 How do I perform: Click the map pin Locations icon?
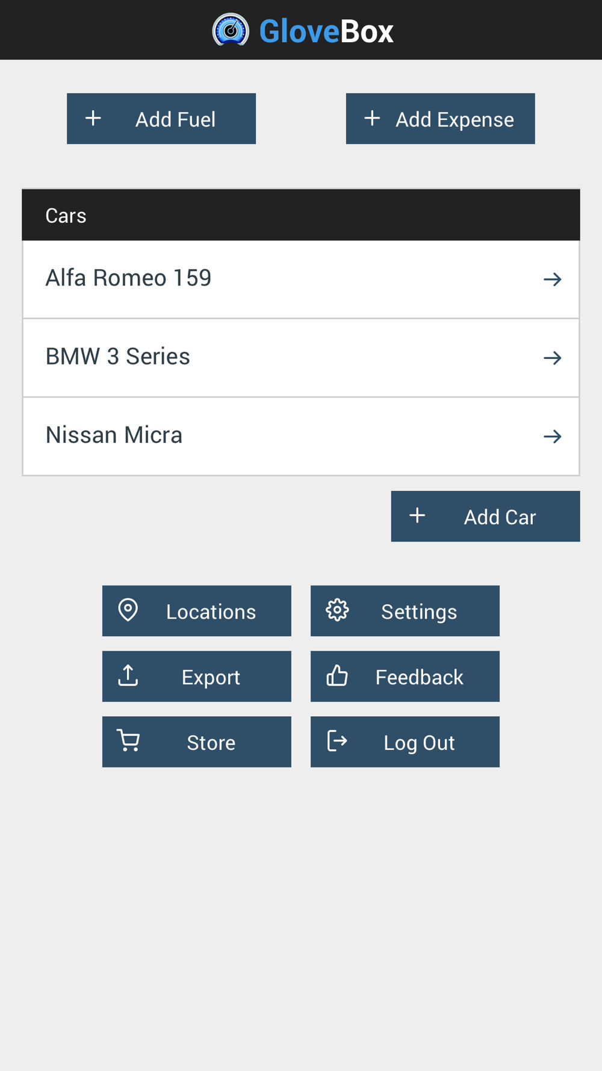coord(128,610)
